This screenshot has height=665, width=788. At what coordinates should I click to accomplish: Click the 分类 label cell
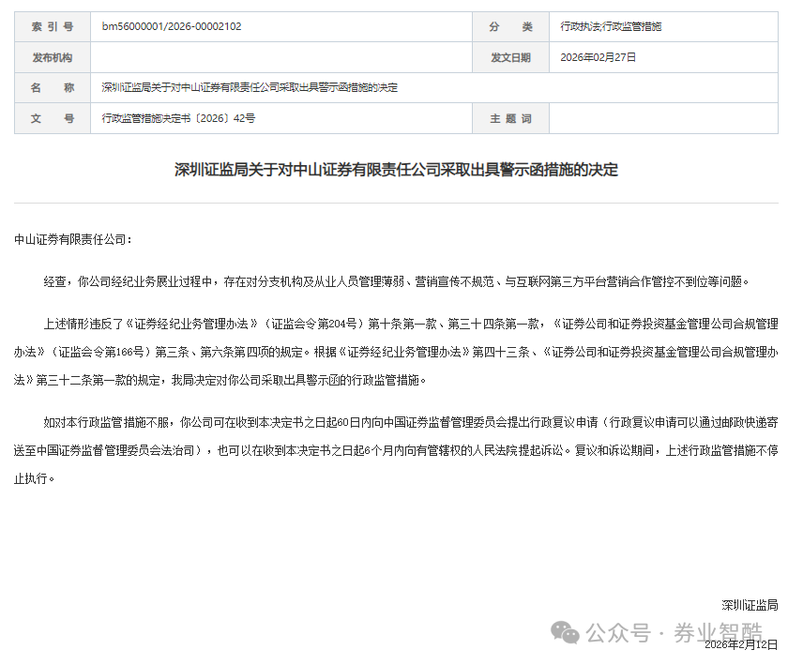(510, 26)
